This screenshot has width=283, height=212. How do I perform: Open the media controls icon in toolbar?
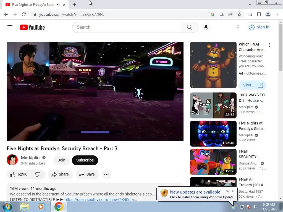coord(250,14)
